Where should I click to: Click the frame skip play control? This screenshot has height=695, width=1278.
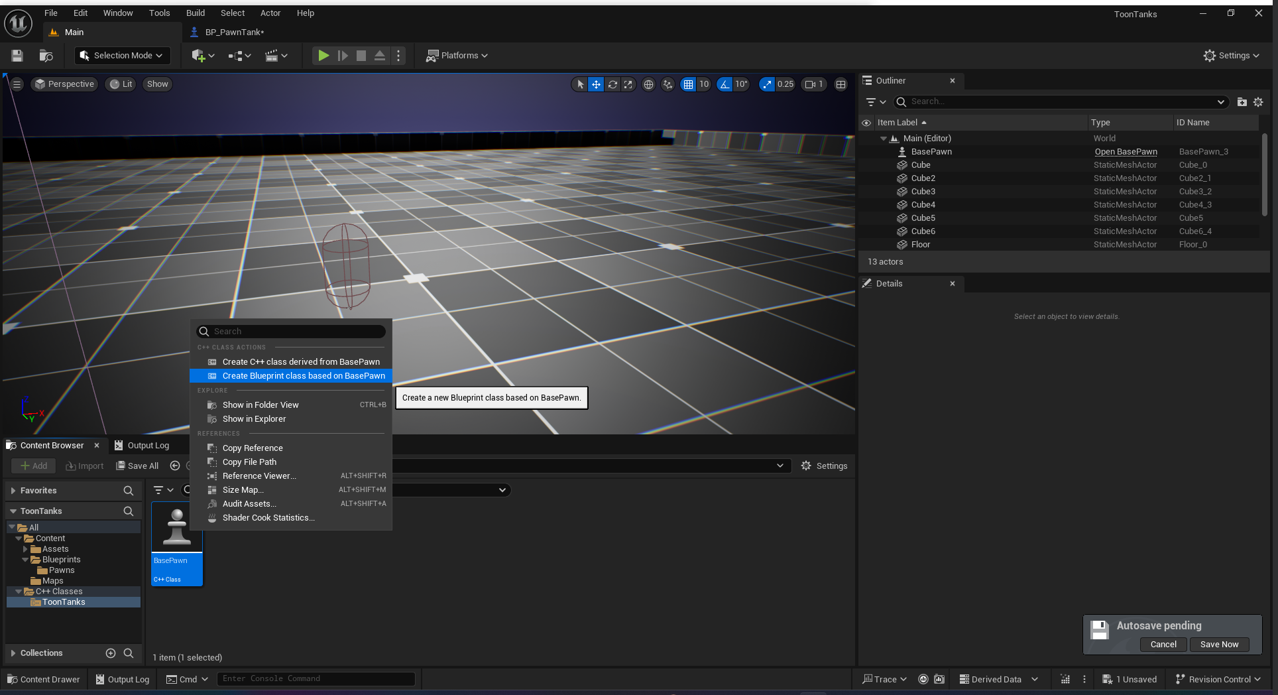coord(343,56)
